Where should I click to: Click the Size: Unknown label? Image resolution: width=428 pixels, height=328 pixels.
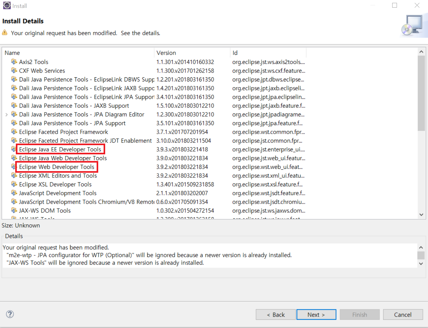click(21, 225)
